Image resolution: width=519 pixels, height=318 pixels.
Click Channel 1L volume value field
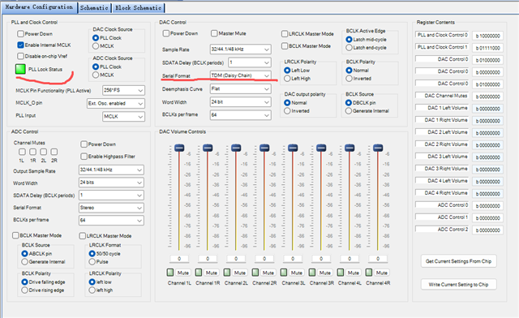179,258
